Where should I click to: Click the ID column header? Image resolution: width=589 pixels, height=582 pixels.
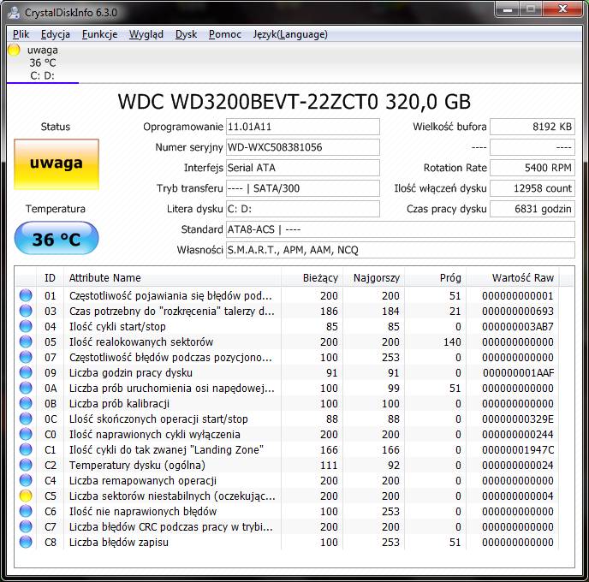pyautogui.click(x=50, y=278)
